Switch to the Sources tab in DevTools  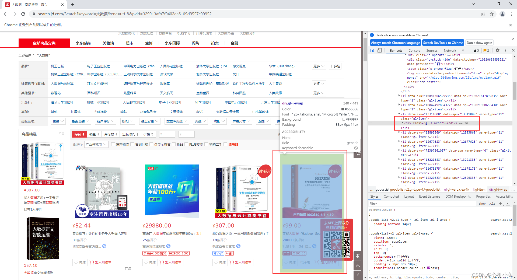432,50
